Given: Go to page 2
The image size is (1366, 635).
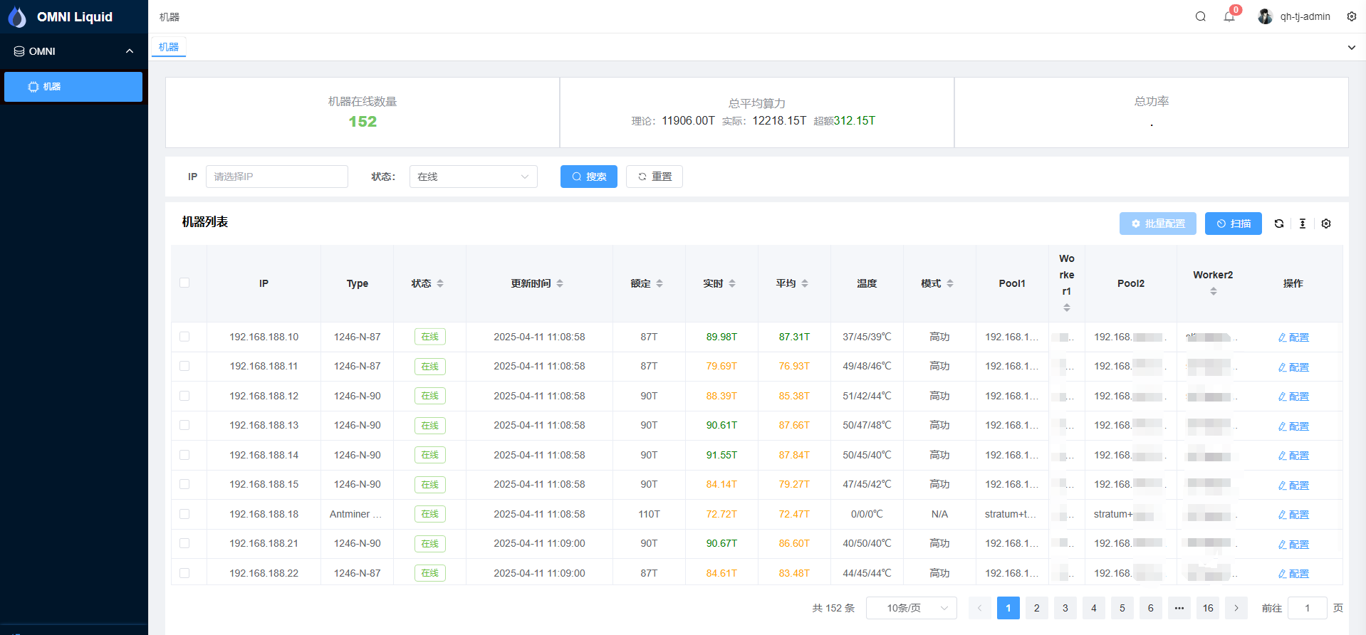Looking at the screenshot, I should point(1037,608).
